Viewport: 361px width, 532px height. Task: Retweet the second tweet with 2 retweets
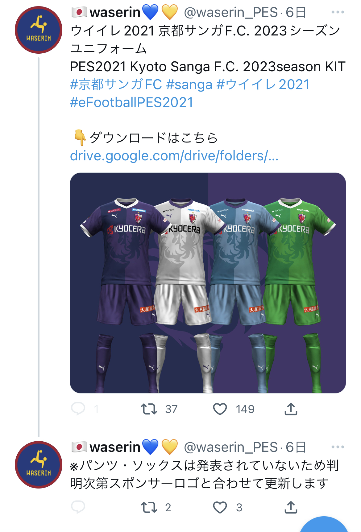pos(149,507)
